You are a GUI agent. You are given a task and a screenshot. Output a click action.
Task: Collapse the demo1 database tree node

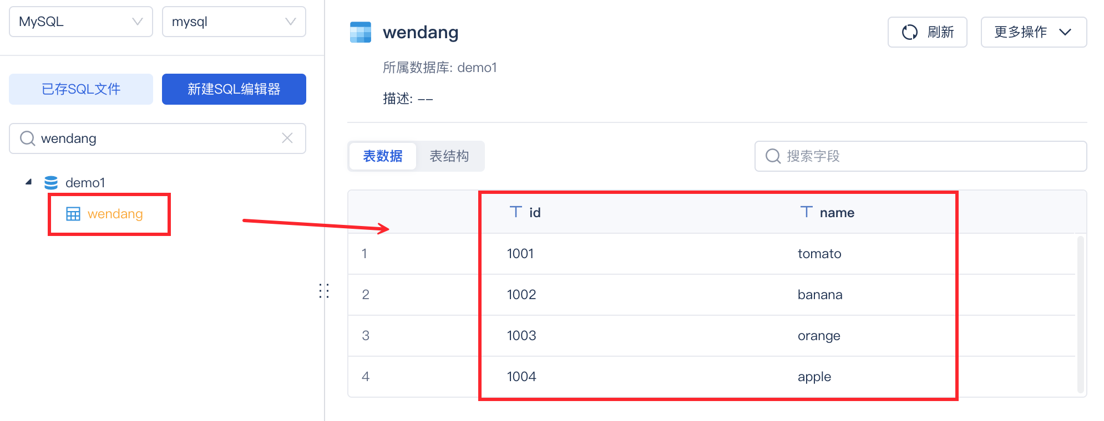pyautogui.click(x=28, y=182)
